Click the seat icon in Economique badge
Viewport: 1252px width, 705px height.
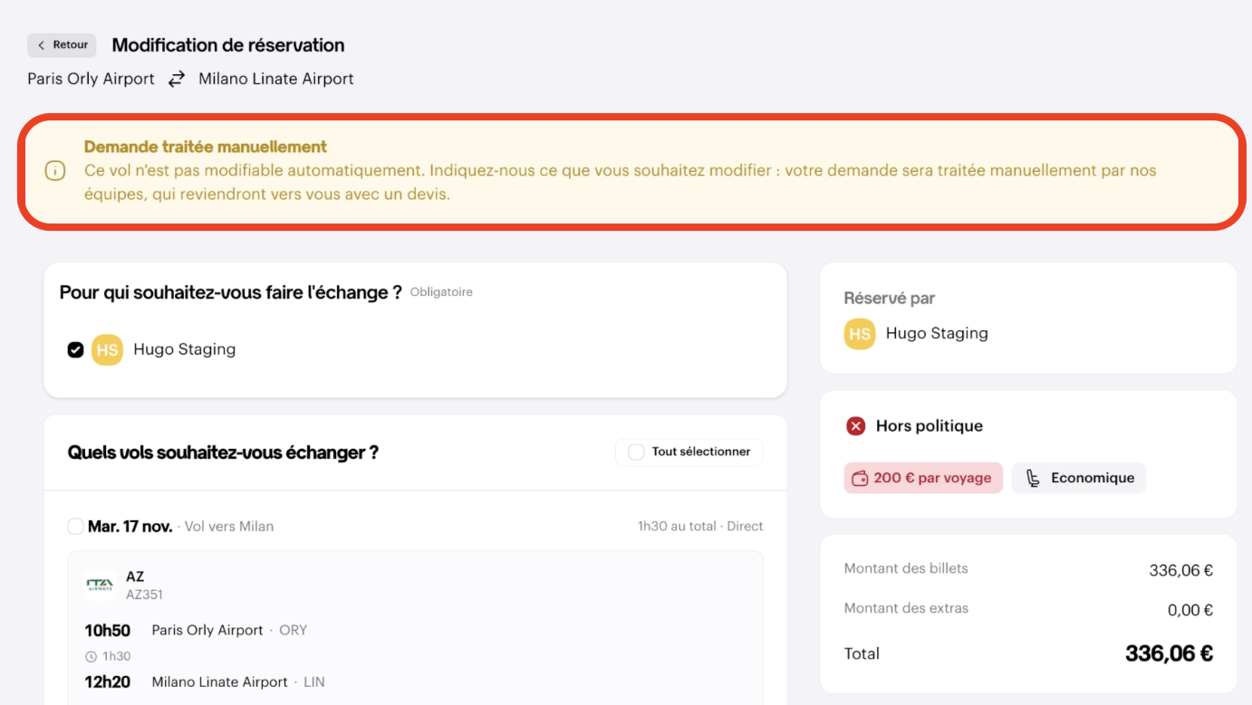click(1033, 478)
